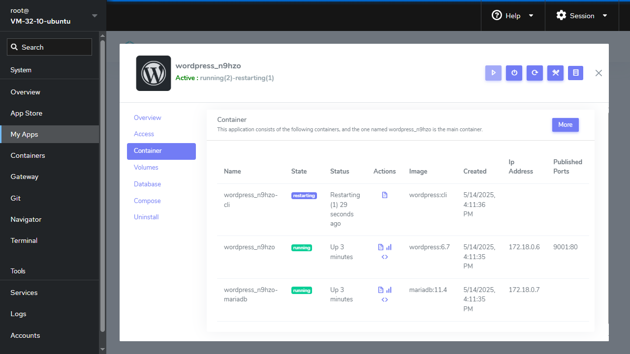Open the file icon for mariadb:11.4 container row
Screen dimensions: 630x354
[380, 290]
